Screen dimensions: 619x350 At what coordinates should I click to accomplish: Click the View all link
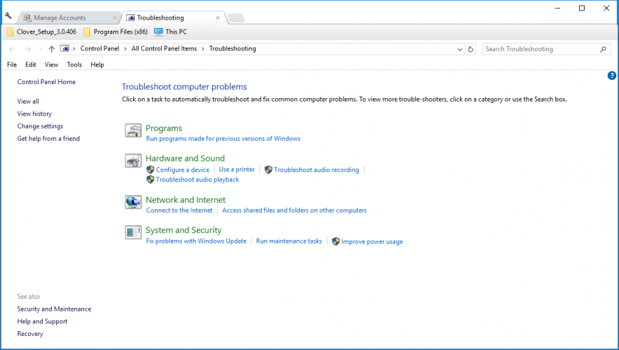(28, 101)
